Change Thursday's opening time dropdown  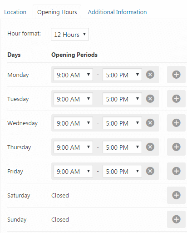(x=73, y=147)
